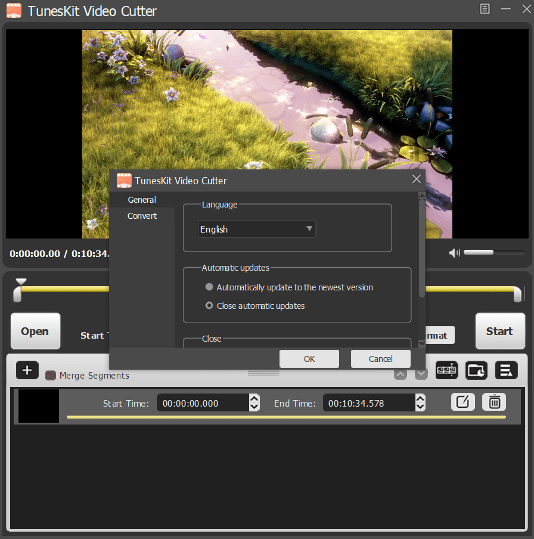The width and height of the screenshot is (534, 539).
Task: Dismiss preferences with the Cancel button
Action: (x=380, y=359)
